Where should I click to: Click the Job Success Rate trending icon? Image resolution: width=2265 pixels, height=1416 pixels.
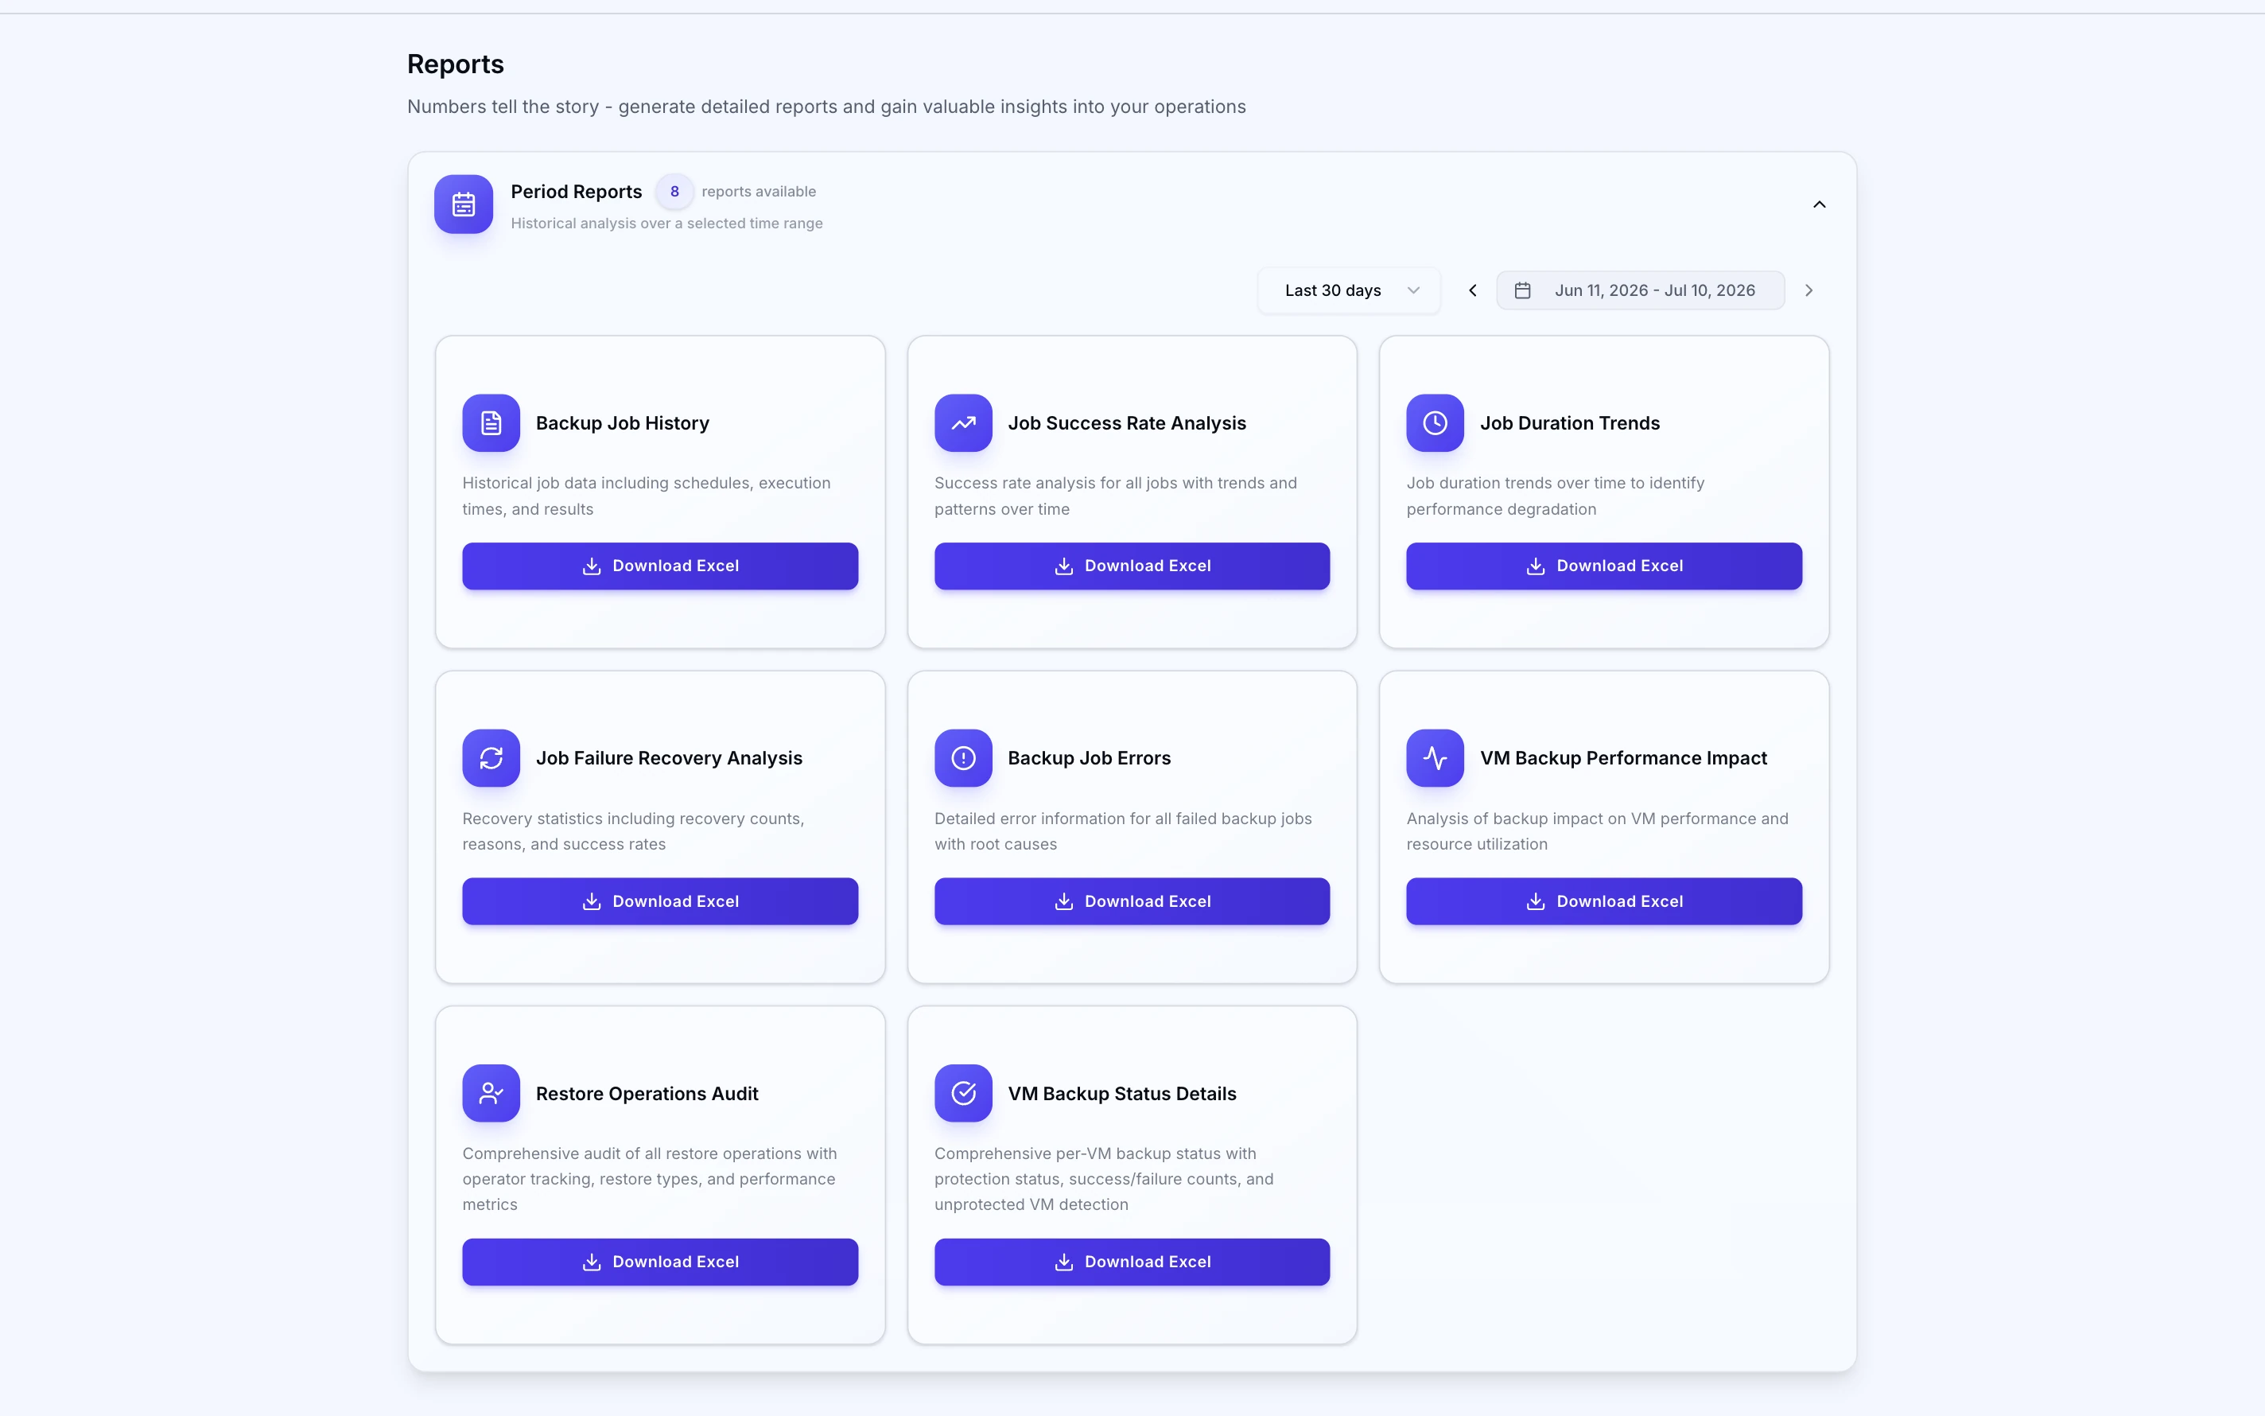pyautogui.click(x=963, y=423)
